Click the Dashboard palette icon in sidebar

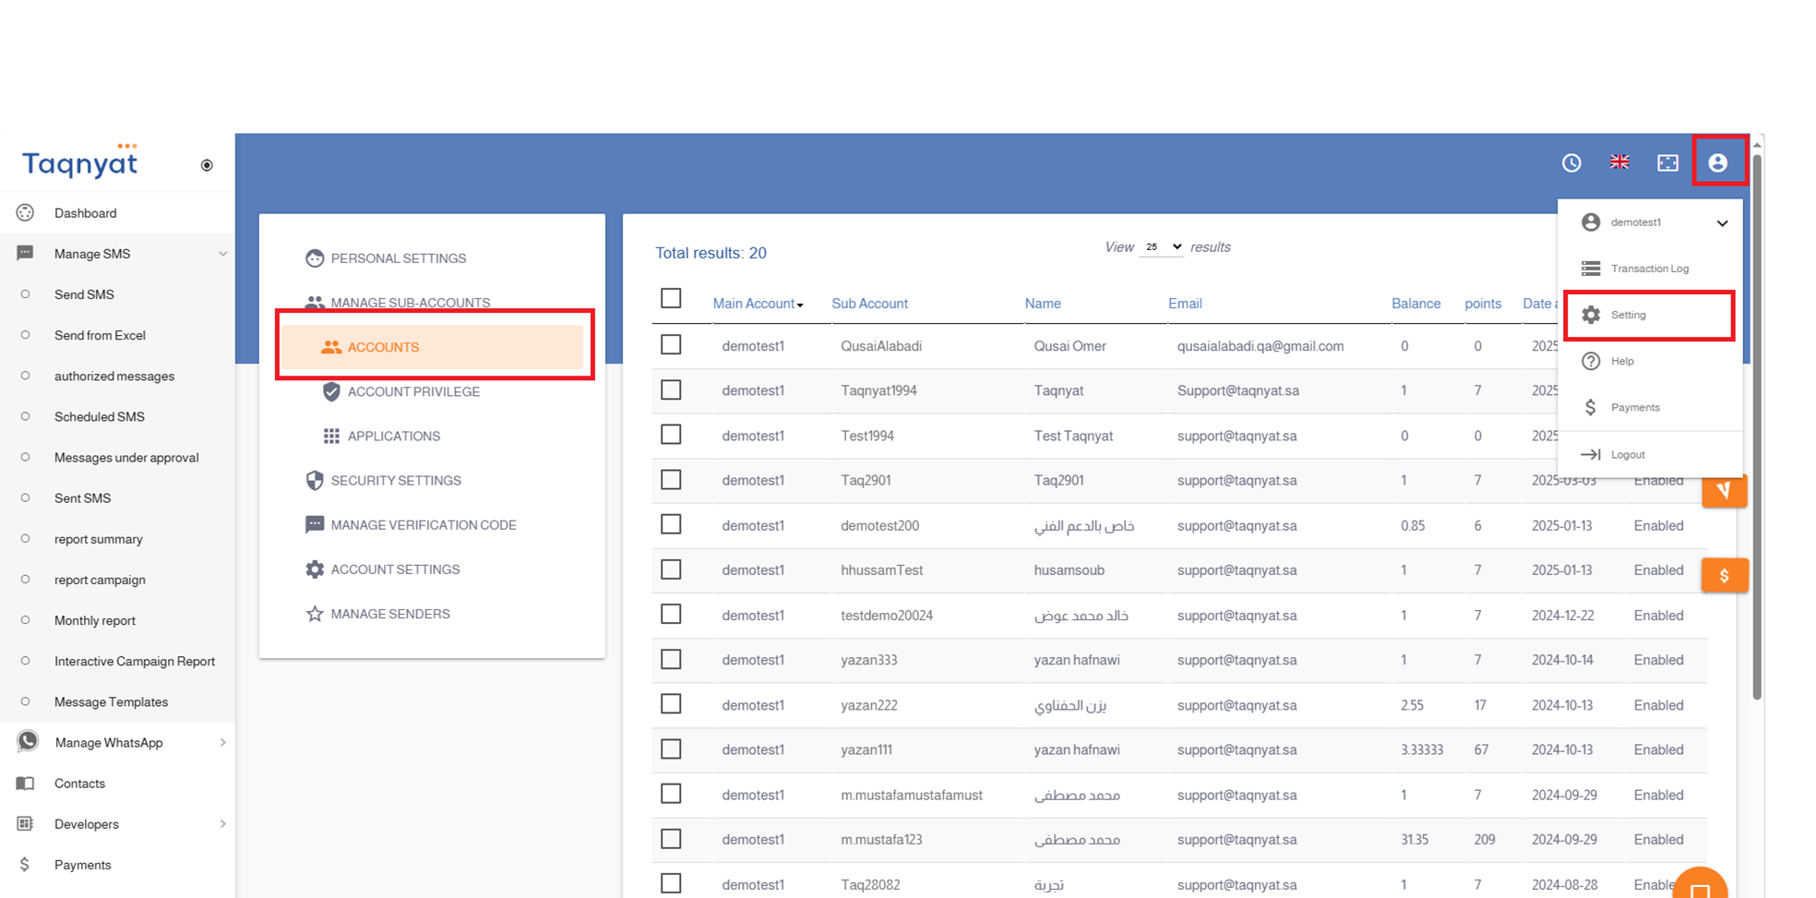click(x=25, y=213)
